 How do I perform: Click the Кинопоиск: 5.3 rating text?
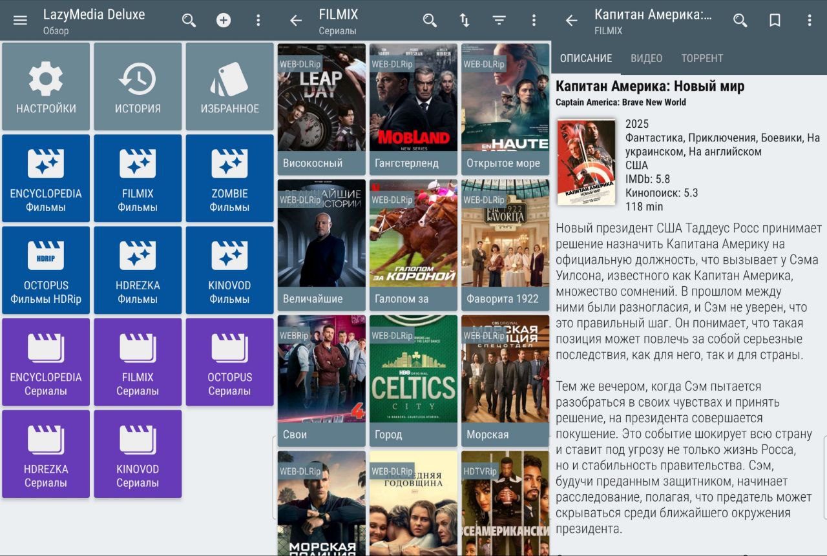pos(662,193)
